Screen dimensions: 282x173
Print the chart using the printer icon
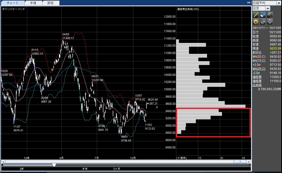(x=270, y=22)
